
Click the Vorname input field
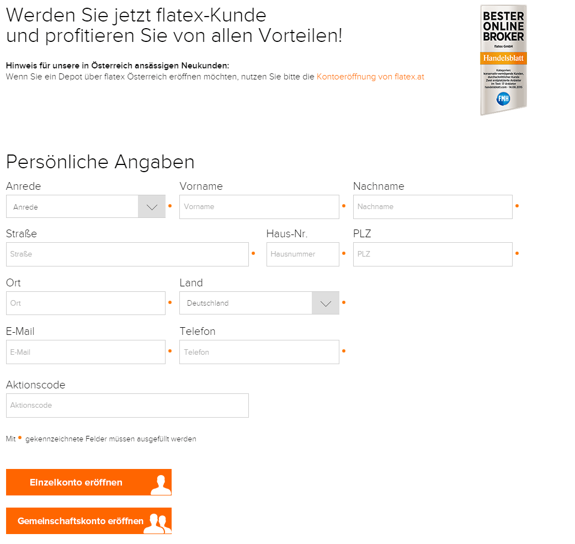pos(259,207)
